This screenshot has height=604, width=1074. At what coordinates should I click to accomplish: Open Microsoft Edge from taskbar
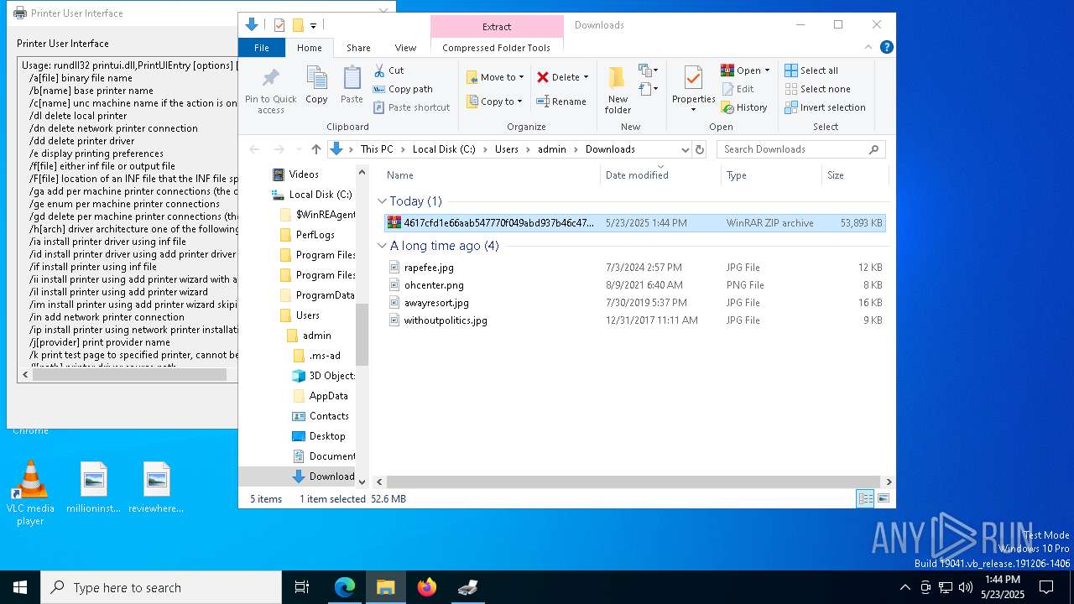coord(345,587)
